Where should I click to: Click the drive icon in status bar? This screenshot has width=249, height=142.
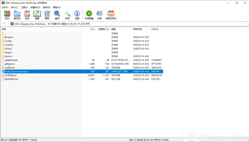[x=2, y=140]
